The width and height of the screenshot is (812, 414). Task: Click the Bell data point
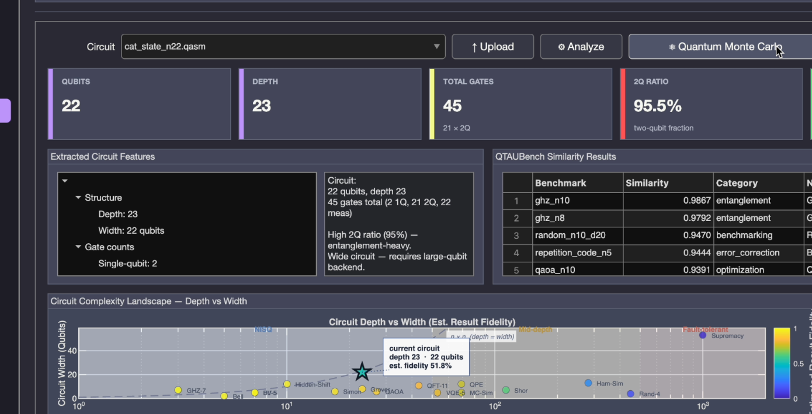(x=224, y=396)
